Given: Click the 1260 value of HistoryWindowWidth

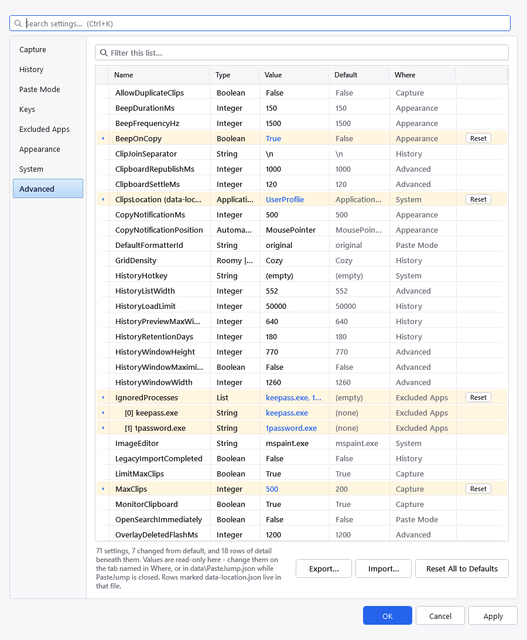Looking at the screenshot, I should tap(273, 382).
